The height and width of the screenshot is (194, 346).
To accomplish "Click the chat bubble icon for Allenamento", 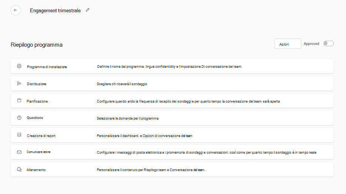I will pyautogui.click(x=19, y=170).
